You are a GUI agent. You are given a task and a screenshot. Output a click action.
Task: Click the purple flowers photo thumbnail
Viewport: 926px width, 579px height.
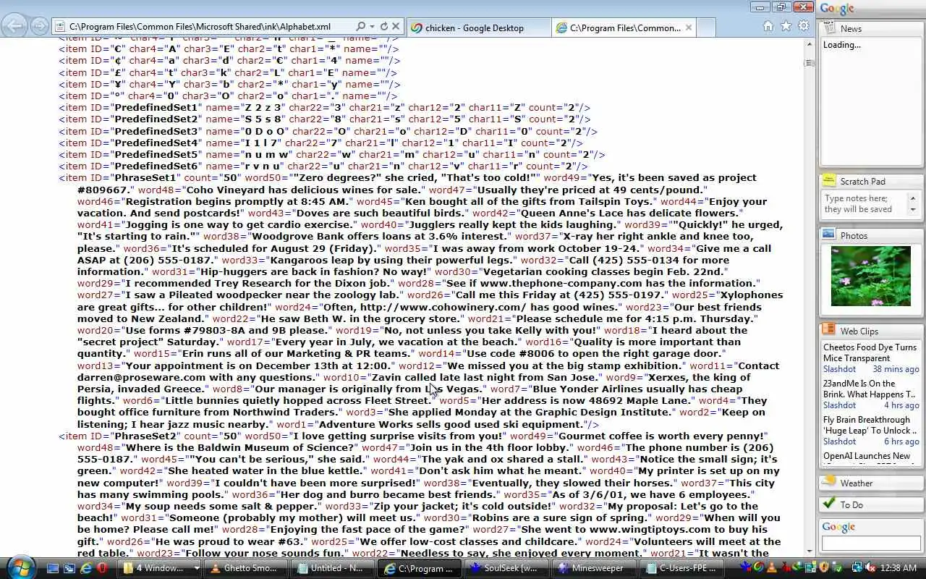[x=871, y=276]
